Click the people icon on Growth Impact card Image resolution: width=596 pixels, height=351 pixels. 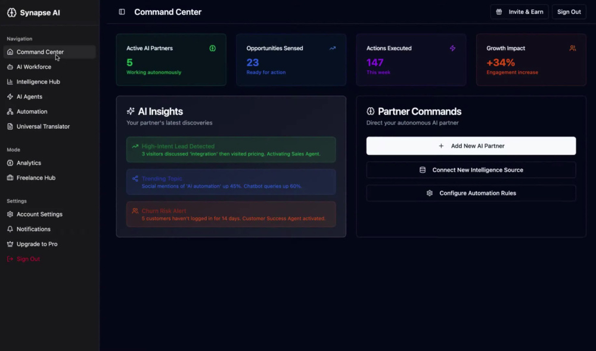coord(572,48)
